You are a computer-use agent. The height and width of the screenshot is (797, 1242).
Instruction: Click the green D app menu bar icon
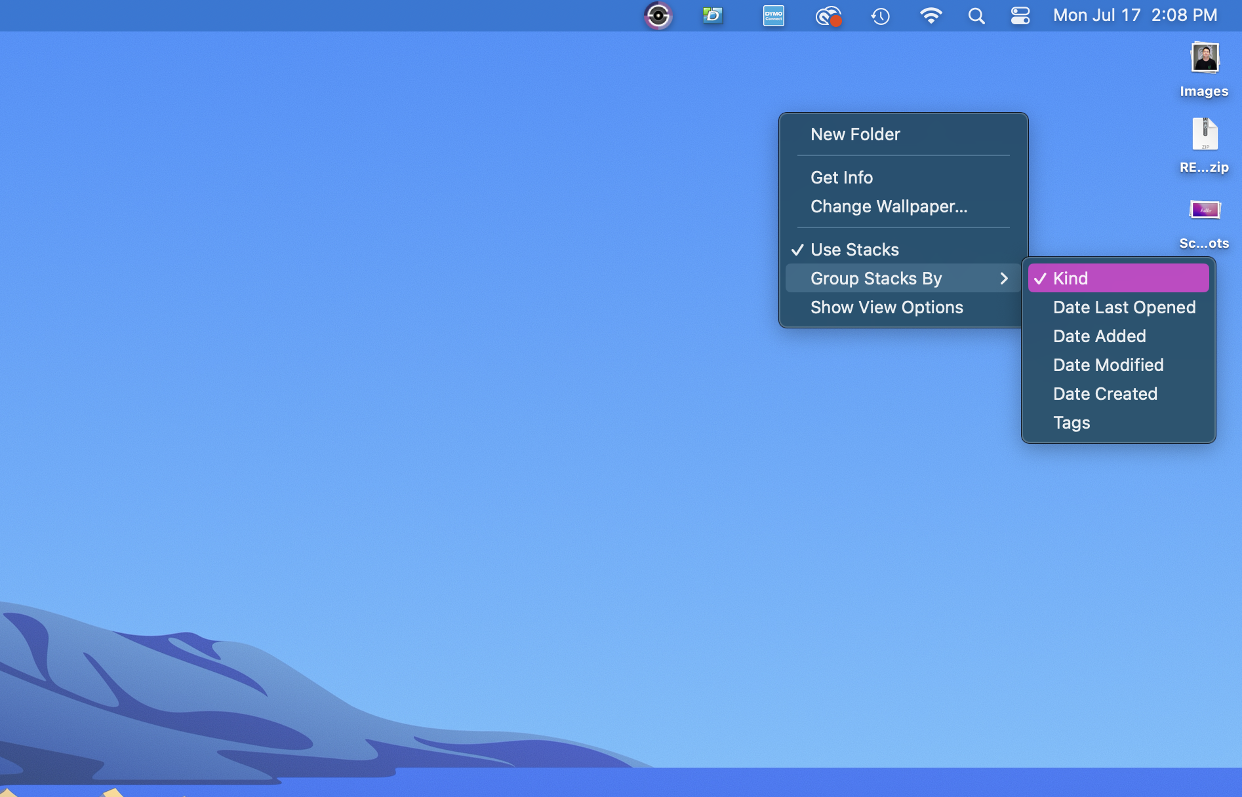point(713,16)
